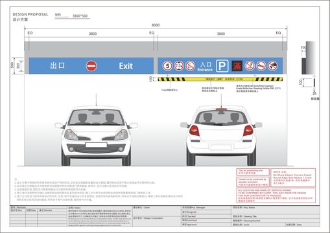
Task: Select the rightmost prohibition sign on banner
Action: (x=272, y=66)
